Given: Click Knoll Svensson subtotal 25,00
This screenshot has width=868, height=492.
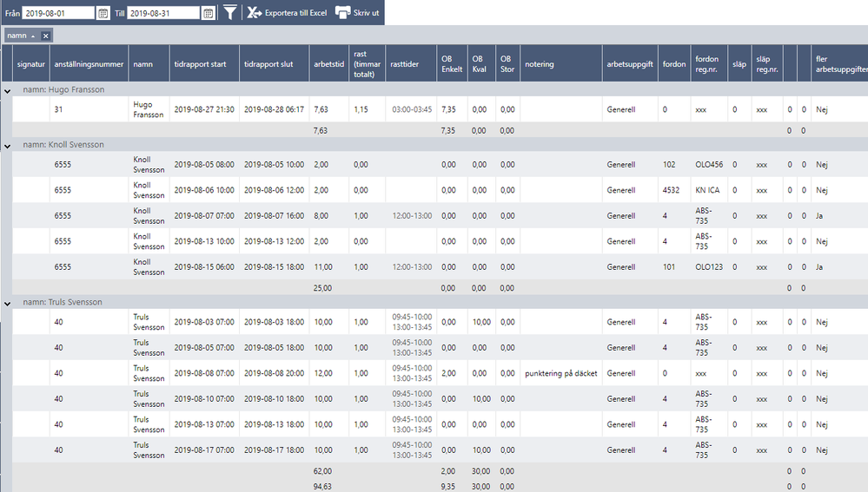Looking at the screenshot, I should tap(322, 288).
